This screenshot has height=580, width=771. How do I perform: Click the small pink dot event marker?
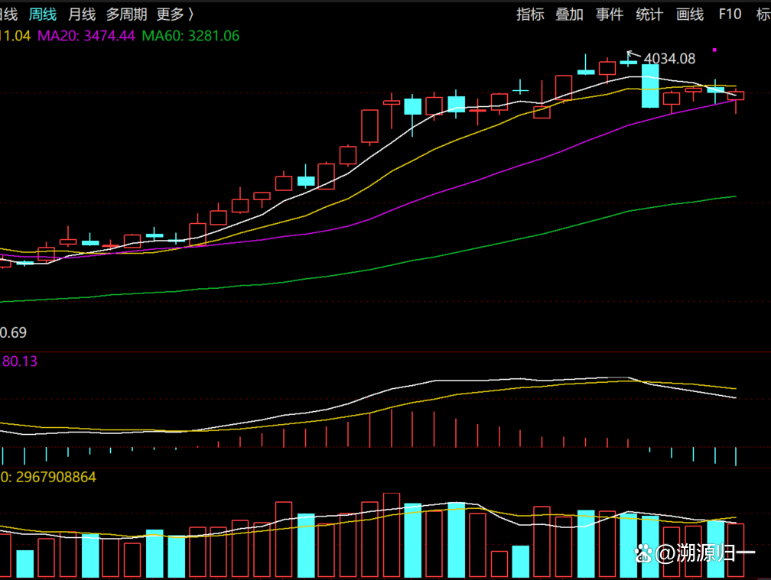[714, 50]
